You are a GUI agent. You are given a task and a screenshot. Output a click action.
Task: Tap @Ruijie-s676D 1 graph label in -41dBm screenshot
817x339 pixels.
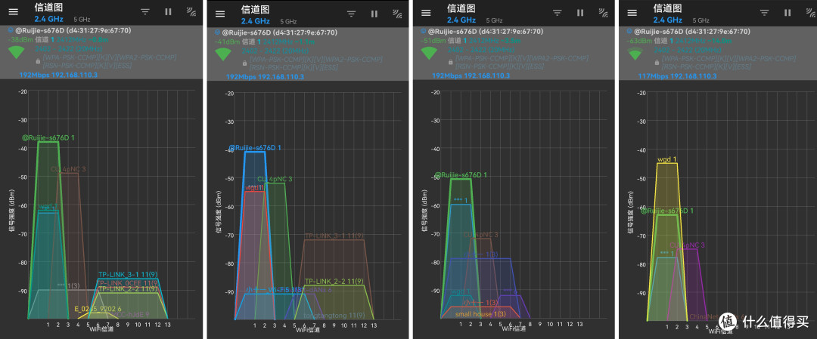pyautogui.click(x=254, y=148)
